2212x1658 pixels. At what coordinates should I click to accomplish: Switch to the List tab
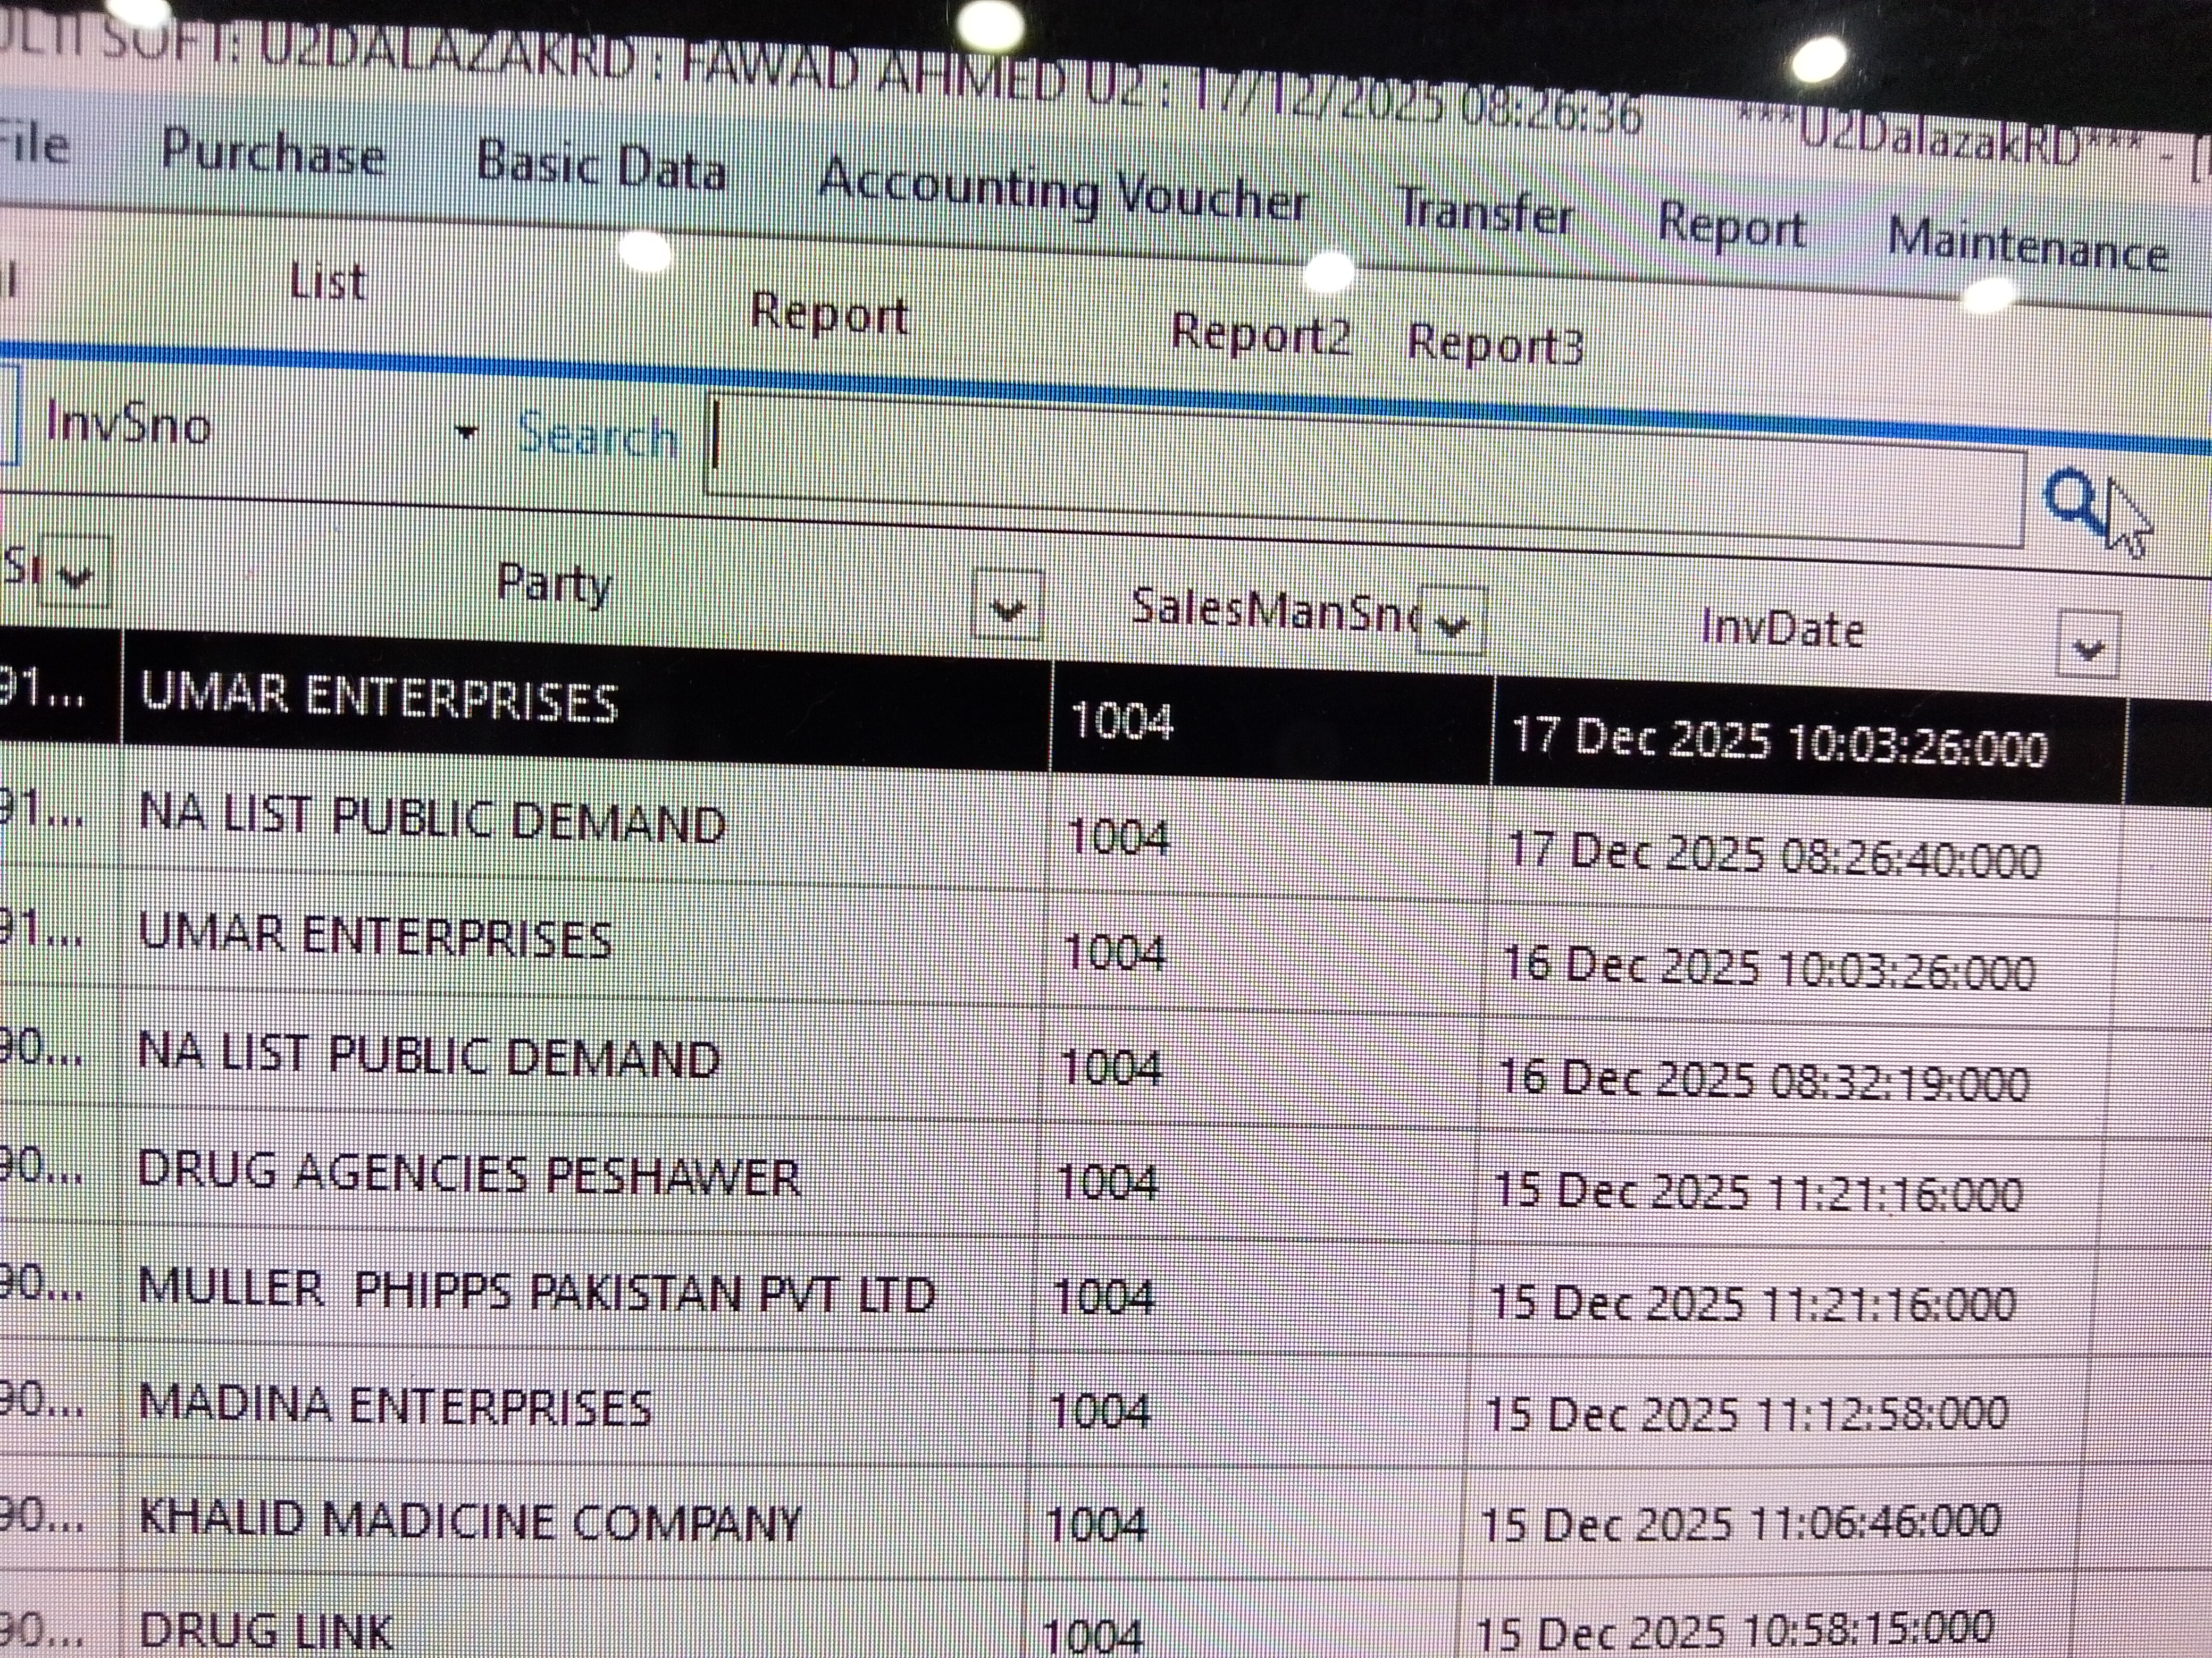tap(327, 283)
